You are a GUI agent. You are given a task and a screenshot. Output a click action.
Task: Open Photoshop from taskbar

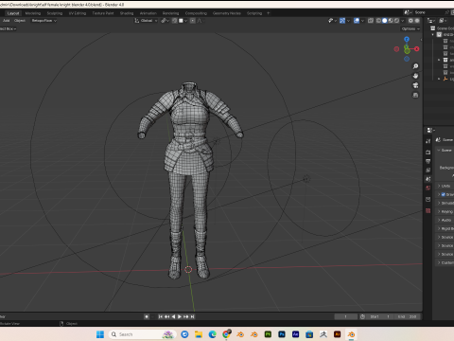(282, 334)
